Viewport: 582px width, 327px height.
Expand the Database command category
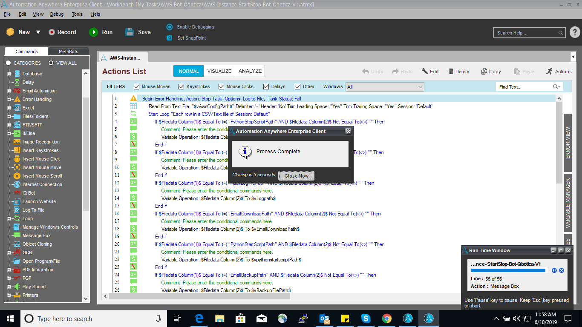pos(9,74)
